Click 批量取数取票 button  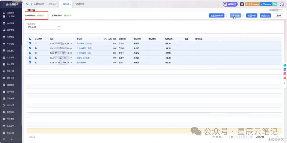217,16
